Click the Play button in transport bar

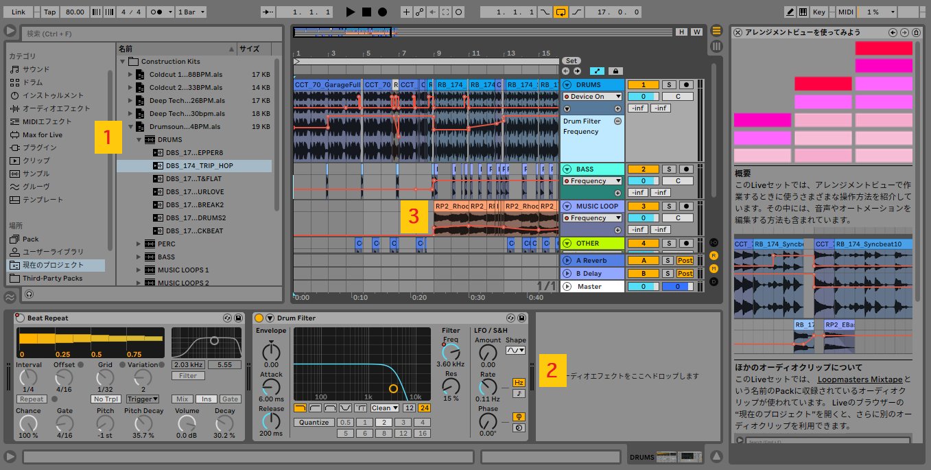(351, 12)
